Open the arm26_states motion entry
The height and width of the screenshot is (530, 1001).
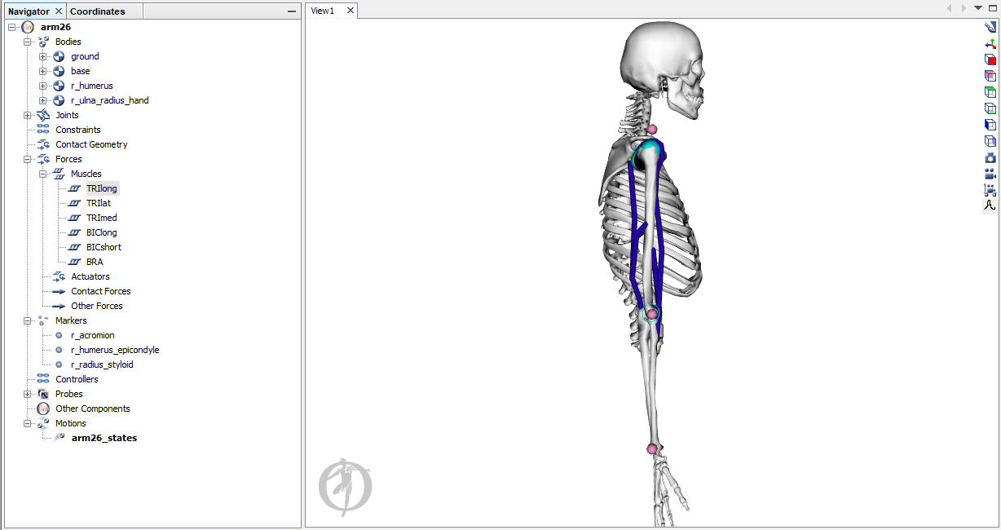(x=104, y=437)
